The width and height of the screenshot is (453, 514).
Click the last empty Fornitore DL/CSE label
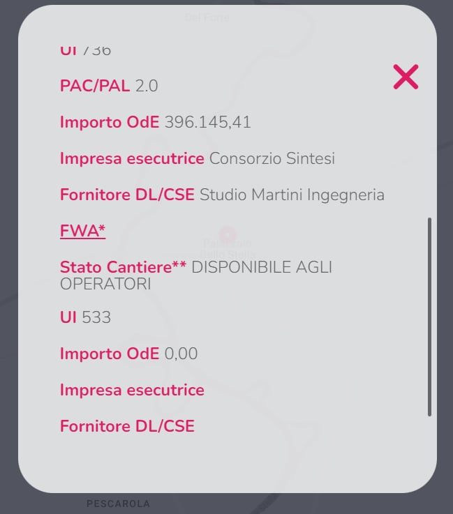(127, 426)
